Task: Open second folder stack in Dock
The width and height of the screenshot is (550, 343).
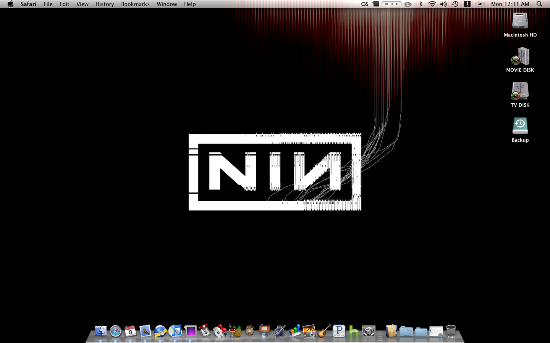Action: pyautogui.click(x=421, y=332)
